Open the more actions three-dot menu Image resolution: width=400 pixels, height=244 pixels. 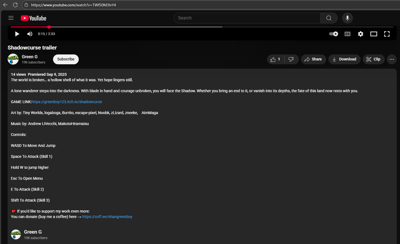click(x=392, y=59)
